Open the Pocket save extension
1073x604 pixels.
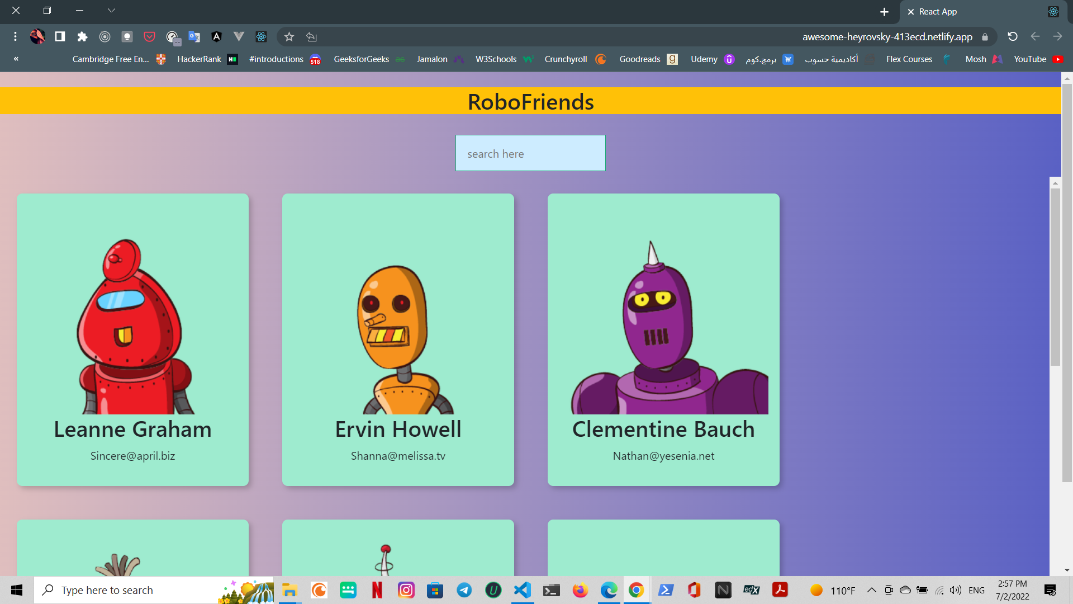(149, 37)
